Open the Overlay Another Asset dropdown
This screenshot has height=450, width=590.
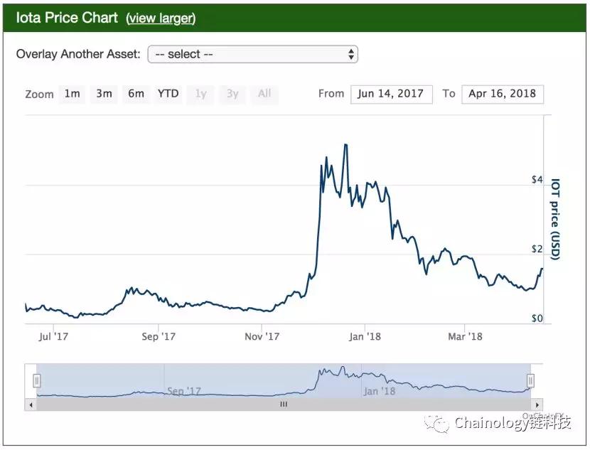tap(252, 54)
